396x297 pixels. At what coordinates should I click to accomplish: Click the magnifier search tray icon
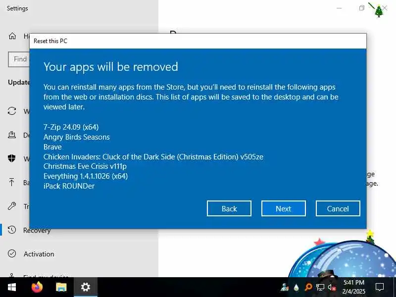[308, 288]
